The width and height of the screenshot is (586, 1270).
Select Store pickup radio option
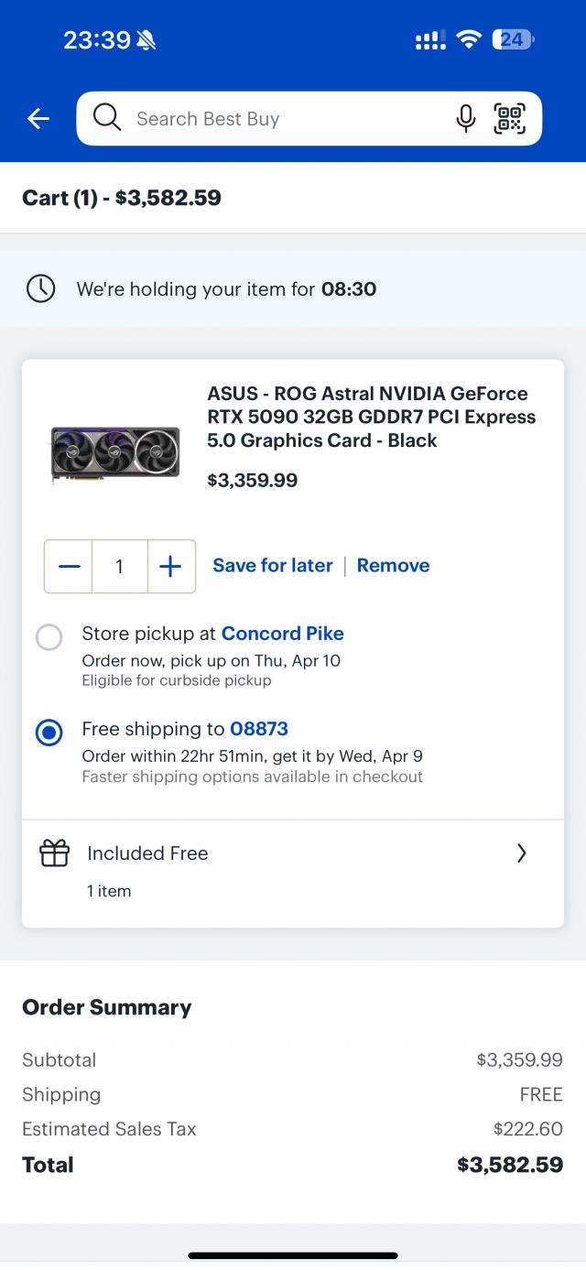(49, 636)
